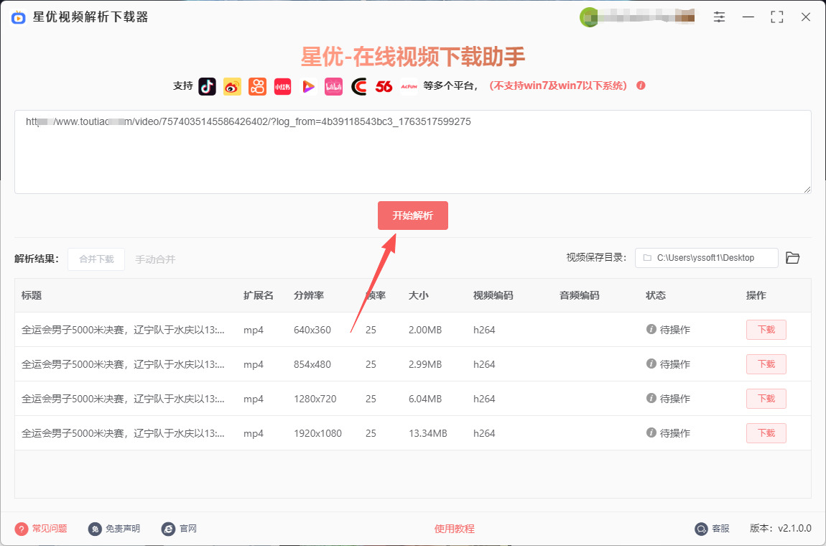This screenshot has height=546, width=826.
Task: Select the title cell of the 640x360 row
Action: (x=123, y=330)
